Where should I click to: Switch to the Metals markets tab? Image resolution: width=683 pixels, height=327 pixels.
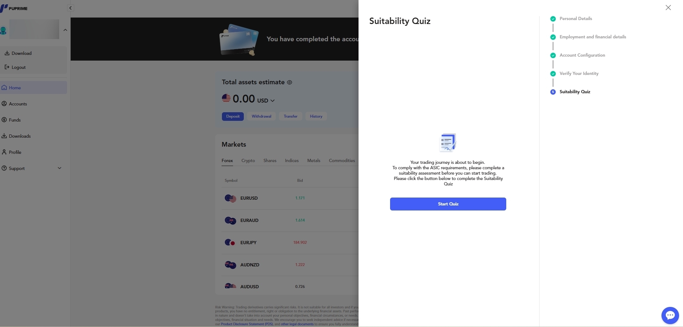click(314, 161)
